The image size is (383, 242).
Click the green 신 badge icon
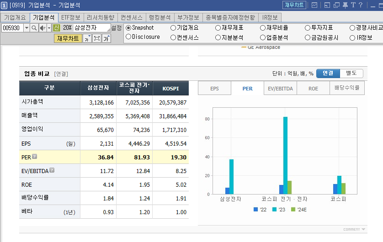[56, 28]
